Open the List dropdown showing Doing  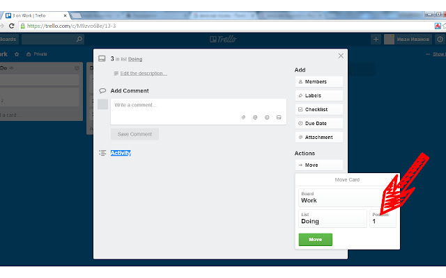332,218
